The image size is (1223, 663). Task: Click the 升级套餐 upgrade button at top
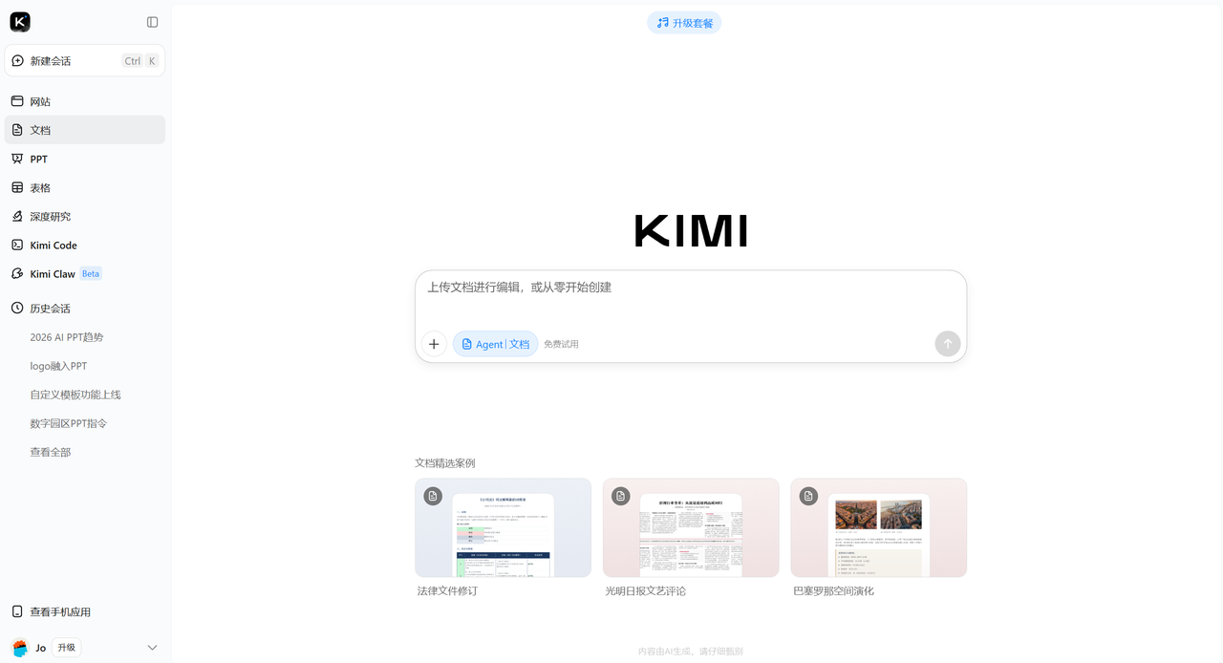pos(684,22)
